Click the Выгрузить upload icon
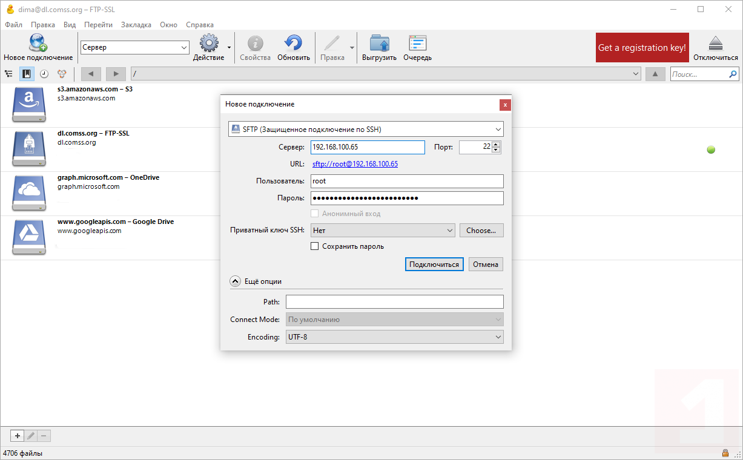 380,43
